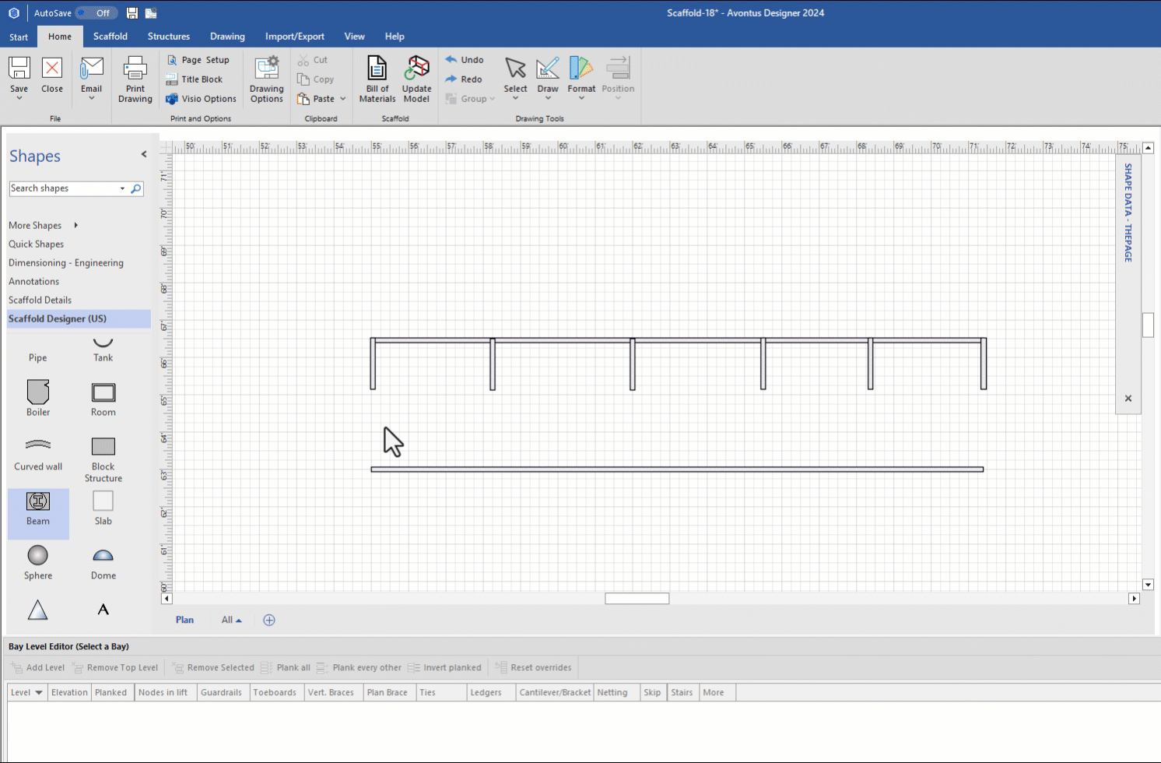Viewport: 1161px width, 763px height.
Task: Switch to the Import/Export tab
Action: pyautogui.click(x=294, y=37)
